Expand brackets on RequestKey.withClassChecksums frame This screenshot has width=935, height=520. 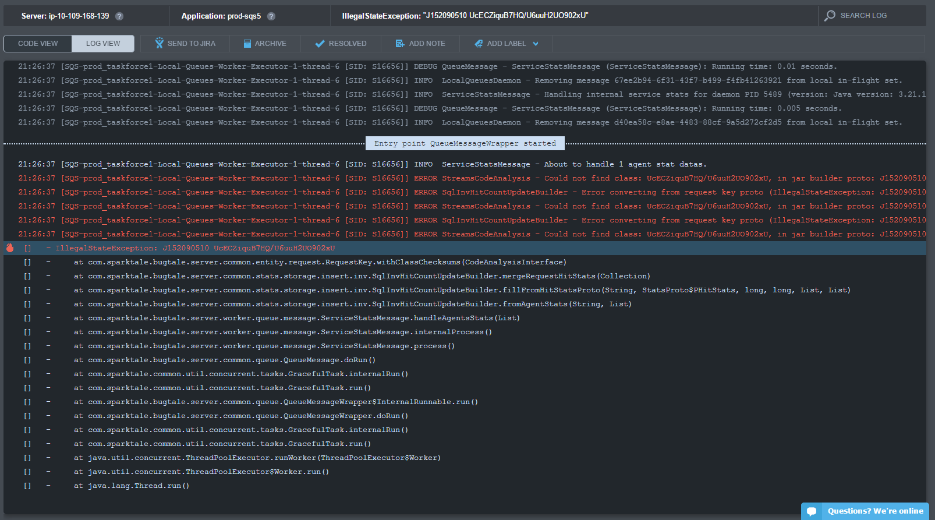click(x=27, y=262)
